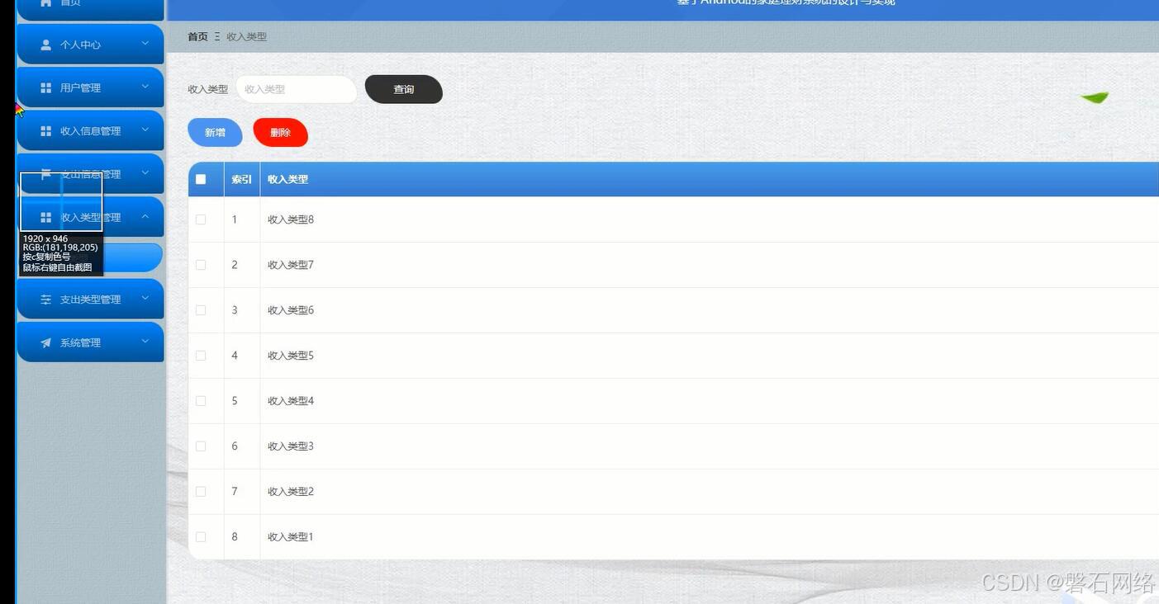Tick the checkbox next to 收入类型5
The image size is (1159, 604).
tap(201, 356)
